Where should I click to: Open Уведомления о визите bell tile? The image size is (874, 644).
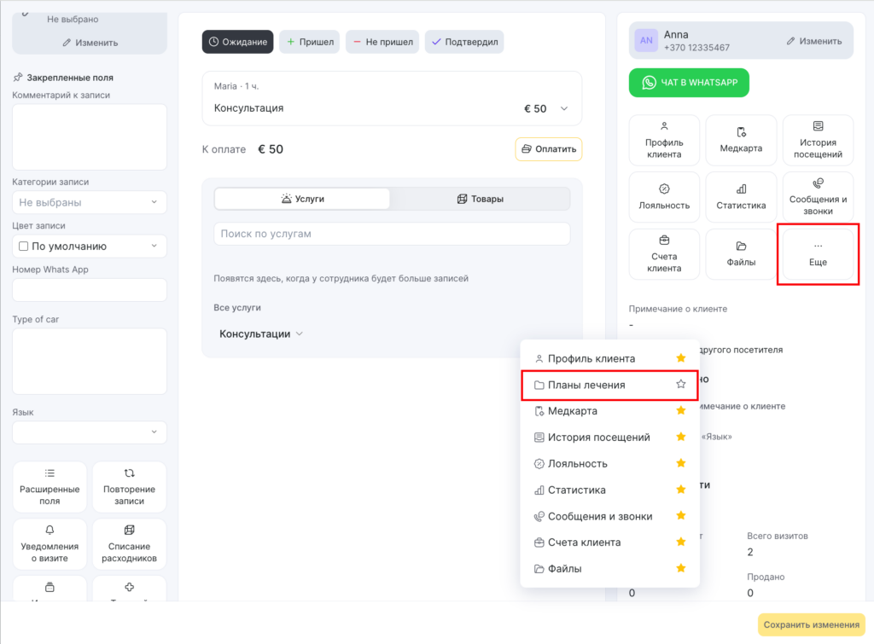point(50,544)
